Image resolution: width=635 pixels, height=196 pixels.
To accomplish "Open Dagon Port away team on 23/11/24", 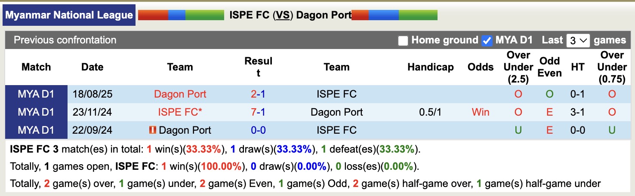I will click(x=336, y=112).
